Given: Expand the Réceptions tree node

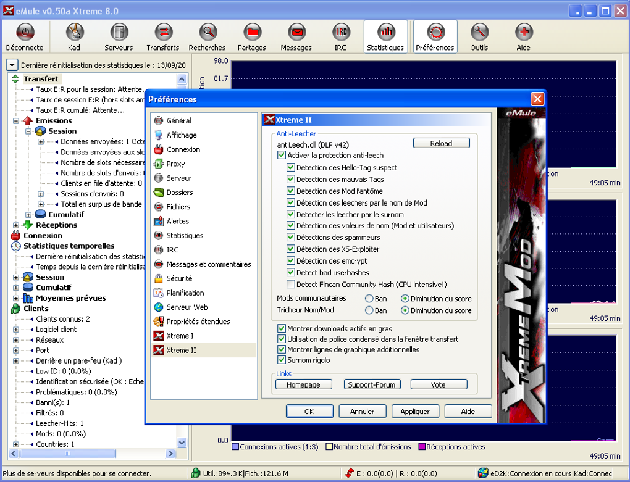Looking at the screenshot, I should tap(16, 225).
